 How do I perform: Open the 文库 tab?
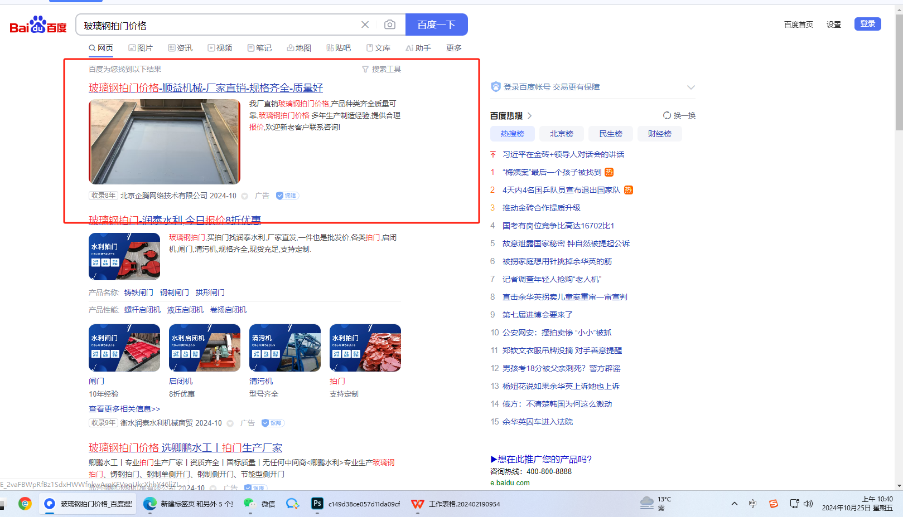tap(378, 48)
